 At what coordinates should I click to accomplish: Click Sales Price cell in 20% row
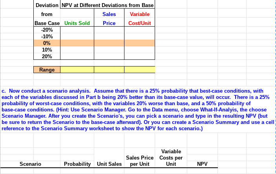109,56
